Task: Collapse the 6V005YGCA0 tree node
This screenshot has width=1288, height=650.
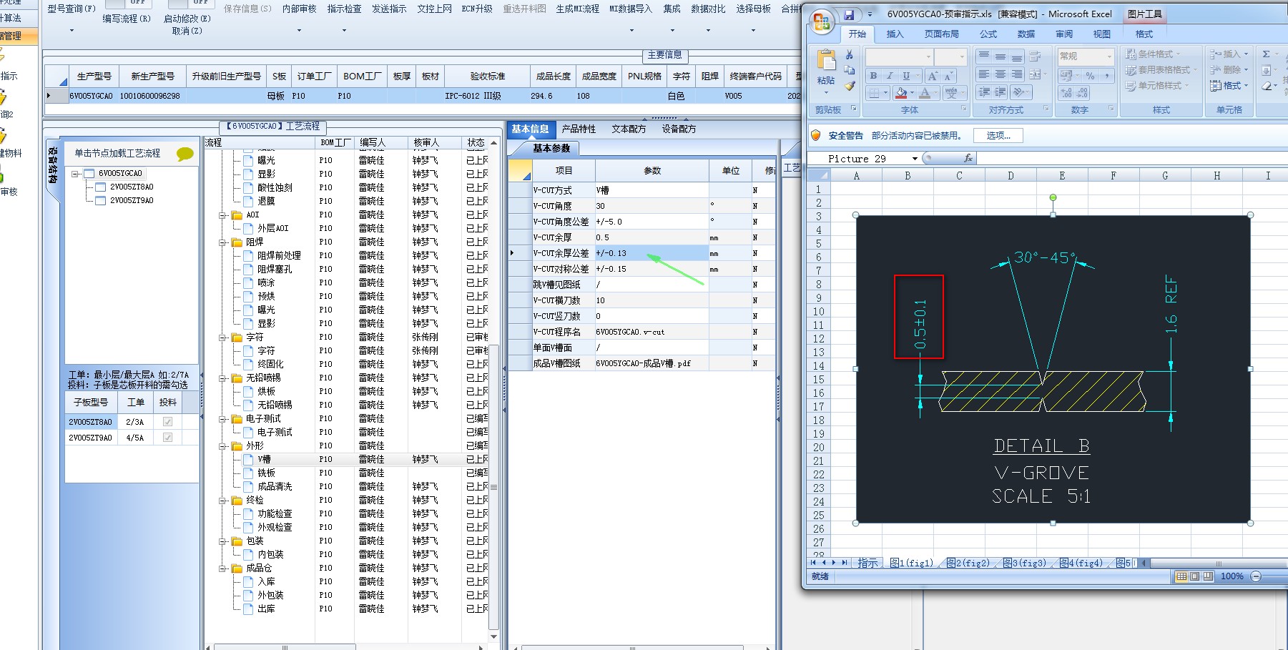Action: click(x=75, y=174)
